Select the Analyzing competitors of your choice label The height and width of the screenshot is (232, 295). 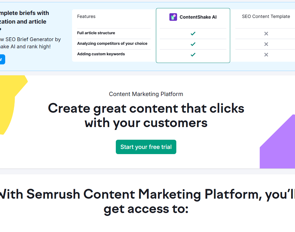[x=112, y=44]
